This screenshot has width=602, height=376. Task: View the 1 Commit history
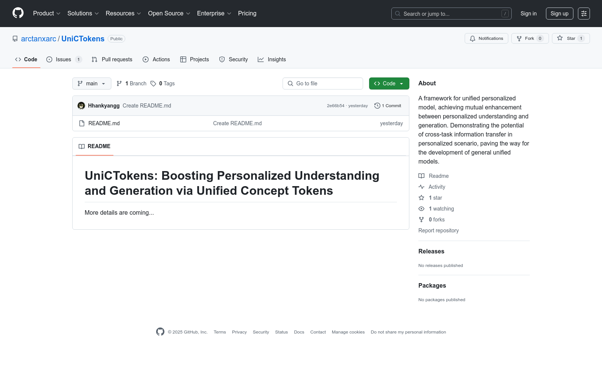coord(388,106)
